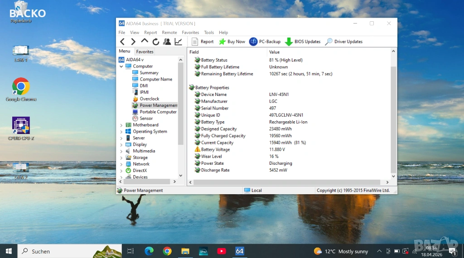Click the Driver Updates toolbar button
464x258 pixels.
(x=343, y=42)
